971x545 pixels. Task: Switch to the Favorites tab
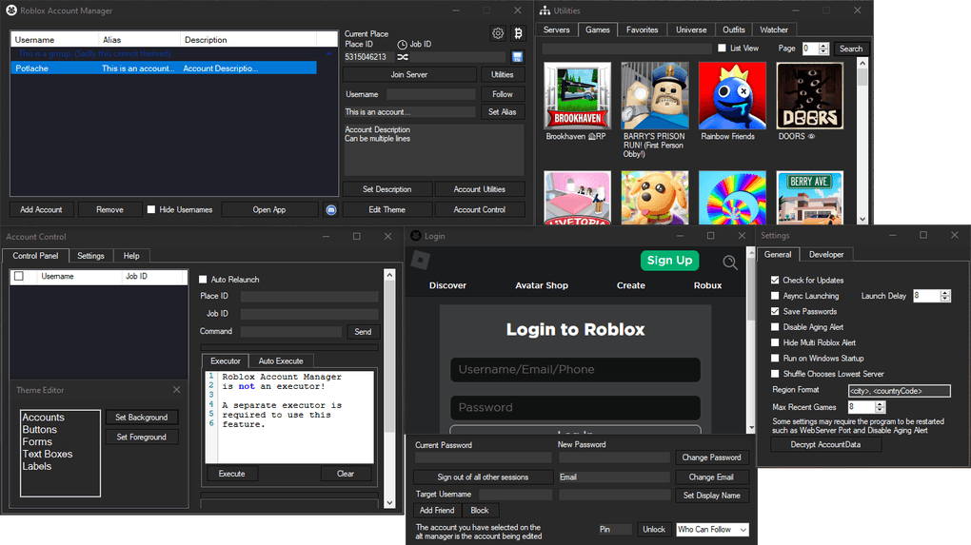click(x=642, y=29)
